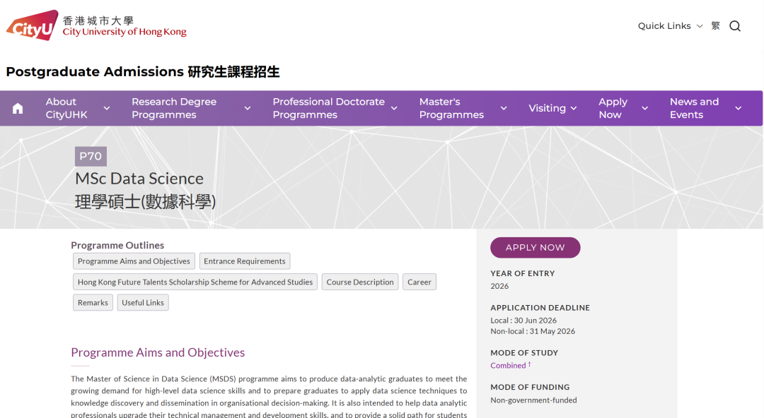This screenshot has height=418, width=764.
Task: Open Apply Now navigation menu item
Action: tap(613, 108)
